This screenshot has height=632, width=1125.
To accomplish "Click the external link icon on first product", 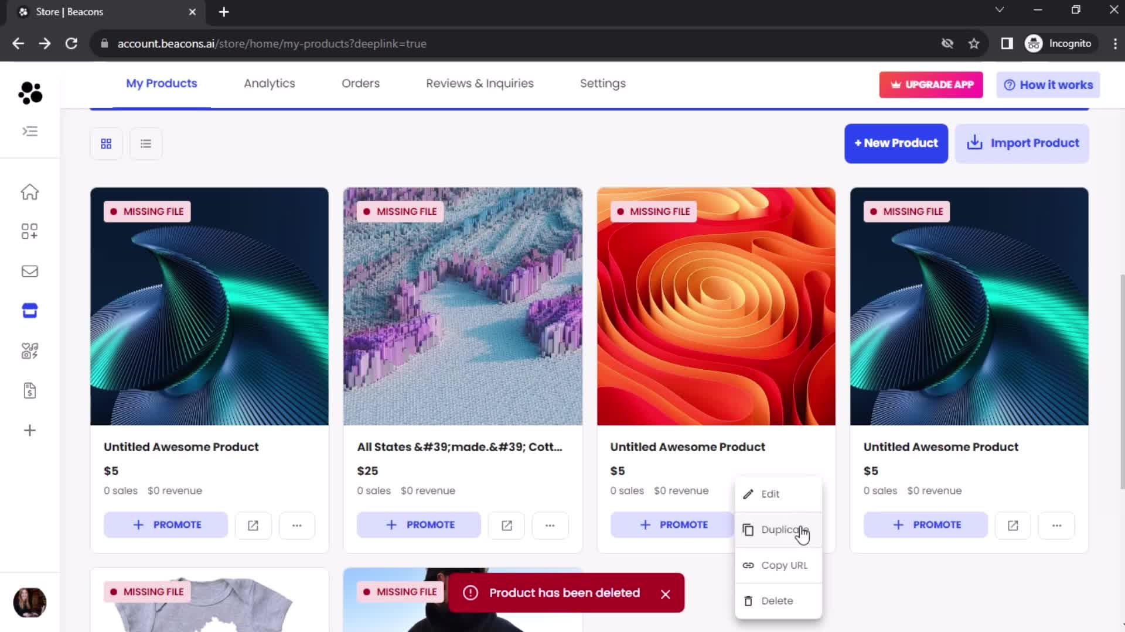I will point(253,525).
